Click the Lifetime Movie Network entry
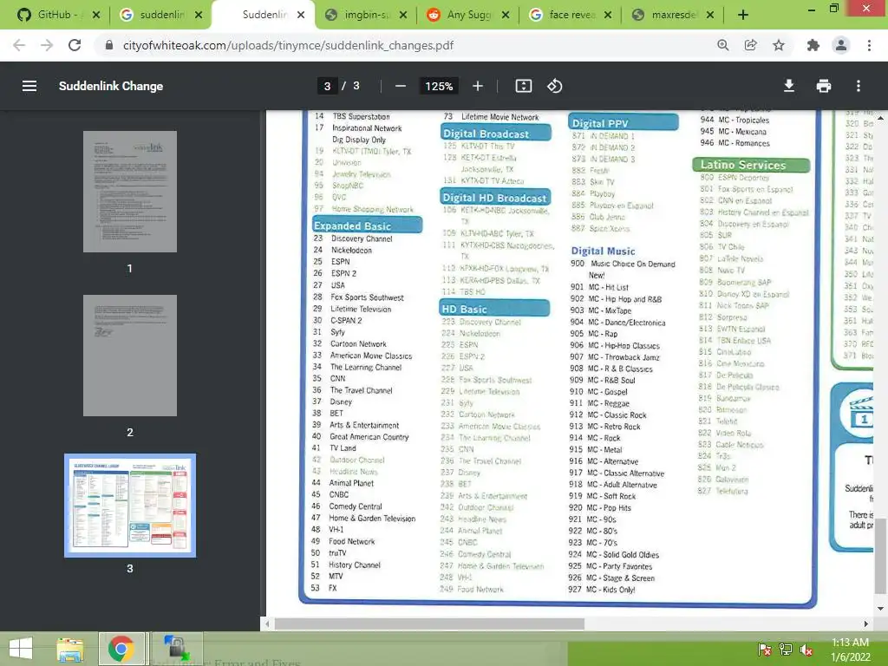The image size is (888, 666). (x=491, y=117)
